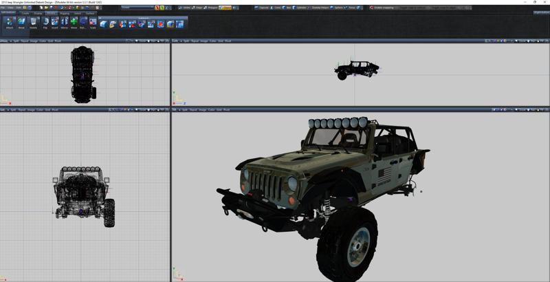Toggle Vertex selection mode
550x282 pixels.
(x=186, y=8)
